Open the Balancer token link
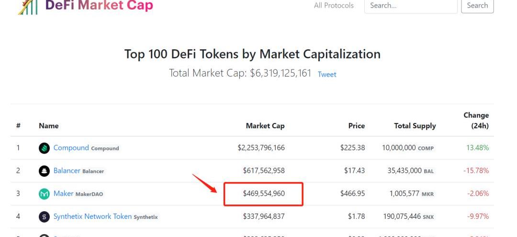This screenshot has height=237, width=517. coord(67,170)
